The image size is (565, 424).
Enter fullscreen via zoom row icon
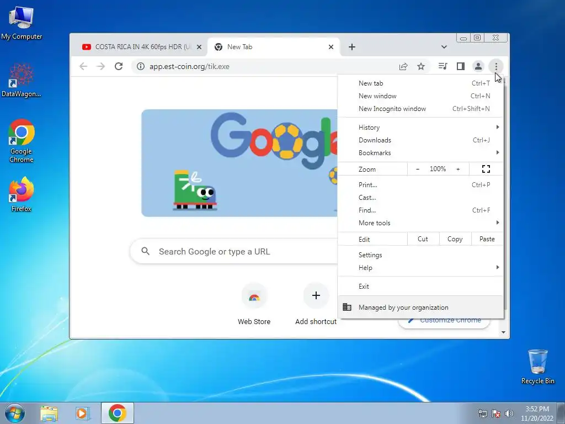pyautogui.click(x=486, y=169)
